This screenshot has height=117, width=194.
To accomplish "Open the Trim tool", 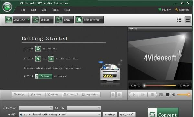I will [64, 19].
